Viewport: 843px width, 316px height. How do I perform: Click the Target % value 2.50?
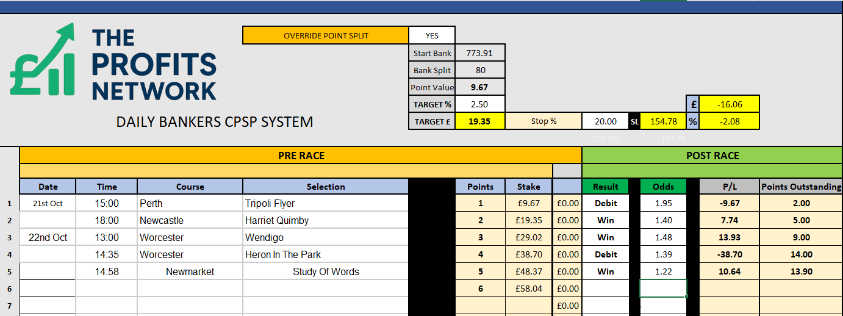coord(480,104)
